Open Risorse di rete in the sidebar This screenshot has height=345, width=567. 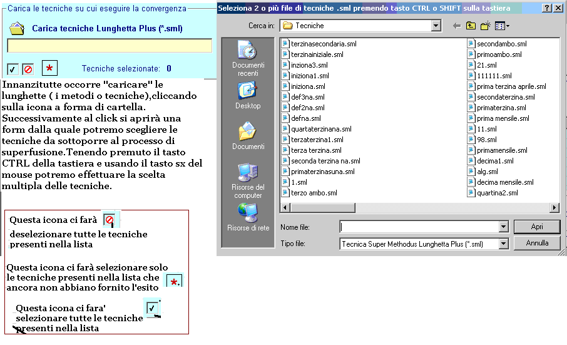tap(248, 217)
